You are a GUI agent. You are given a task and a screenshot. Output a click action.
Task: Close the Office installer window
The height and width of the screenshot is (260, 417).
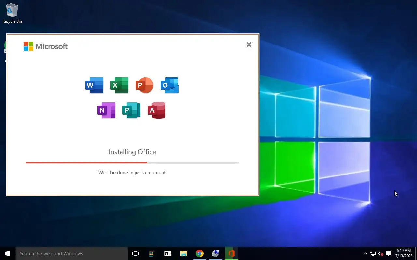pyautogui.click(x=249, y=45)
